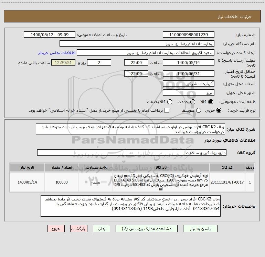Image resolution: width=265 pixels, height=257 pixels.
Task: Click the quantity cell 100000
Action: (x=62, y=182)
